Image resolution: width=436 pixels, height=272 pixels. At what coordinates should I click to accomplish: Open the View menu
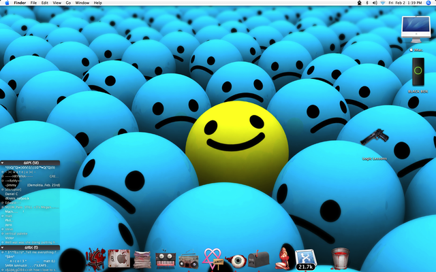coord(57,3)
